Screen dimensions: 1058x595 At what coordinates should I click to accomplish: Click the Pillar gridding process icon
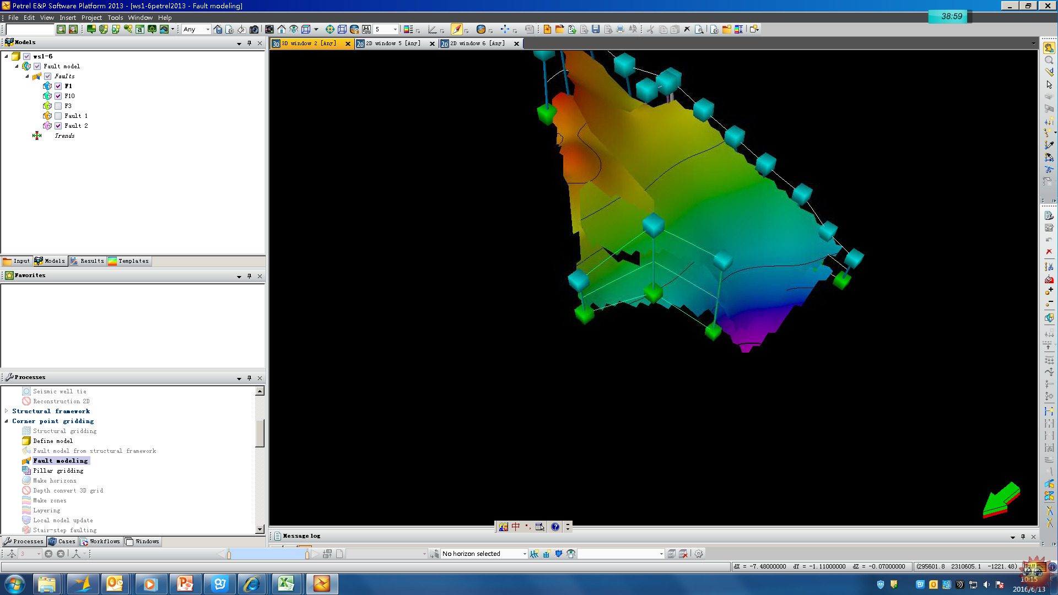pyautogui.click(x=26, y=470)
